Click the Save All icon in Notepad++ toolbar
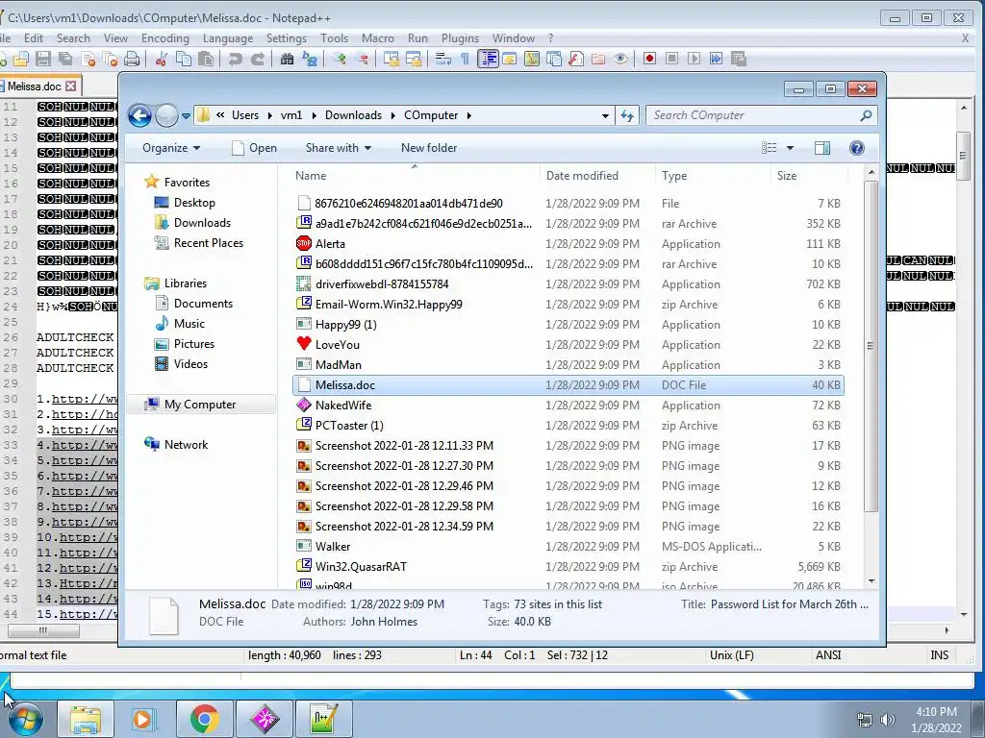The height and width of the screenshot is (738, 985). click(65, 59)
